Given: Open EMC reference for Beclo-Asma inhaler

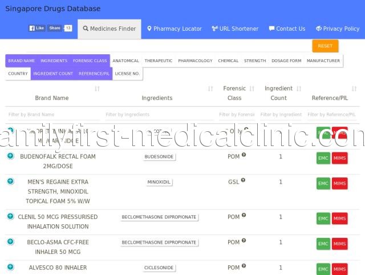Looking at the screenshot, I should pyautogui.click(x=323, y=244).
